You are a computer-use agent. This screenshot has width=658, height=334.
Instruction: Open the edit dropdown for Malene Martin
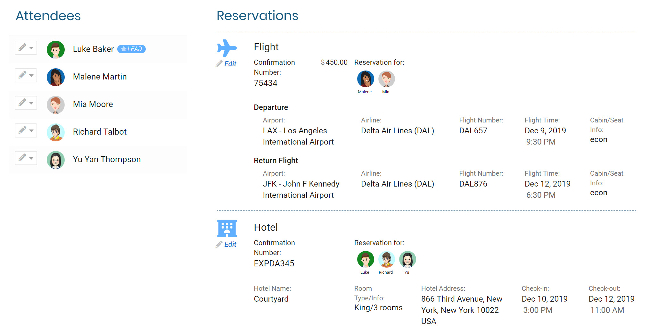pos(26,75)
